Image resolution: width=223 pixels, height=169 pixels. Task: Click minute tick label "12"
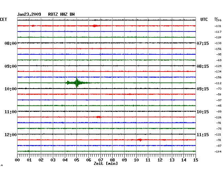click(160, 160)
